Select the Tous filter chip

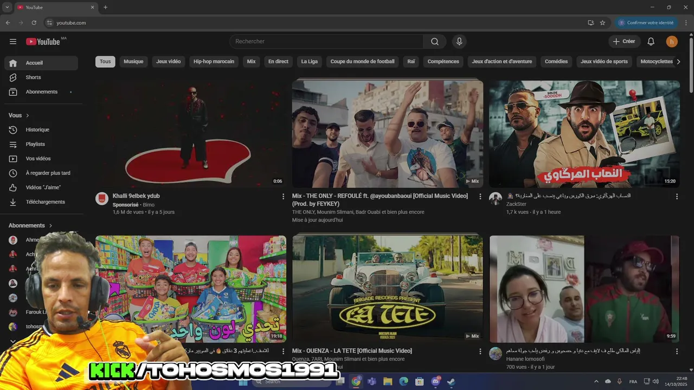105,62
